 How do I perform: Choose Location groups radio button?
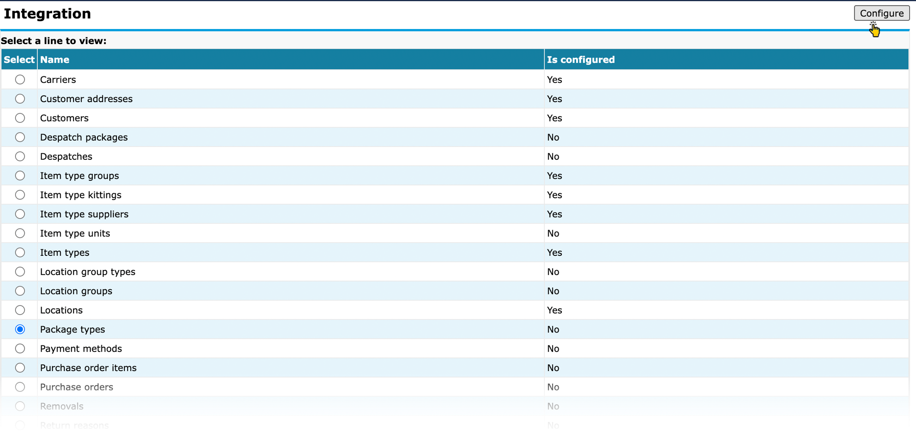click(20, 291)
